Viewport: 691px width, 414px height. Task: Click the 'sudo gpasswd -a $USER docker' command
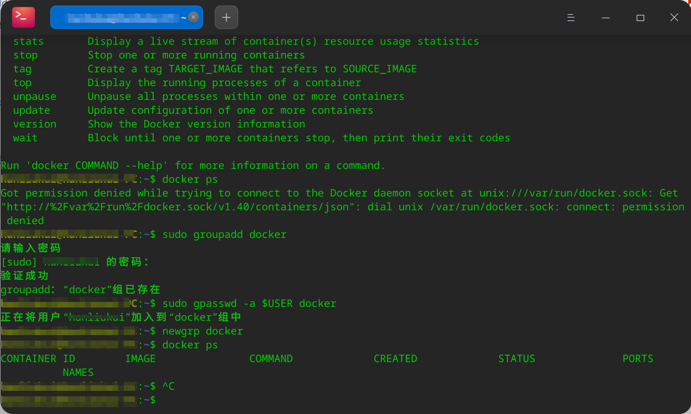pos(249,304)
